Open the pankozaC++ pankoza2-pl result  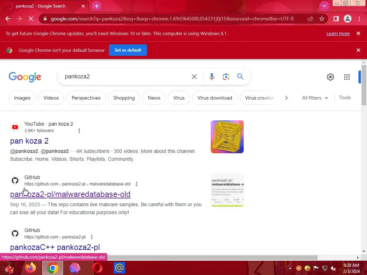[x=55, y=247]
